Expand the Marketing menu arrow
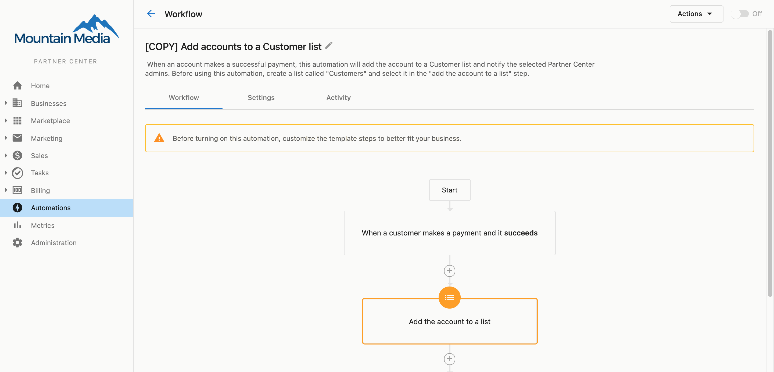774x372 pixels. (x=6, y=138)
